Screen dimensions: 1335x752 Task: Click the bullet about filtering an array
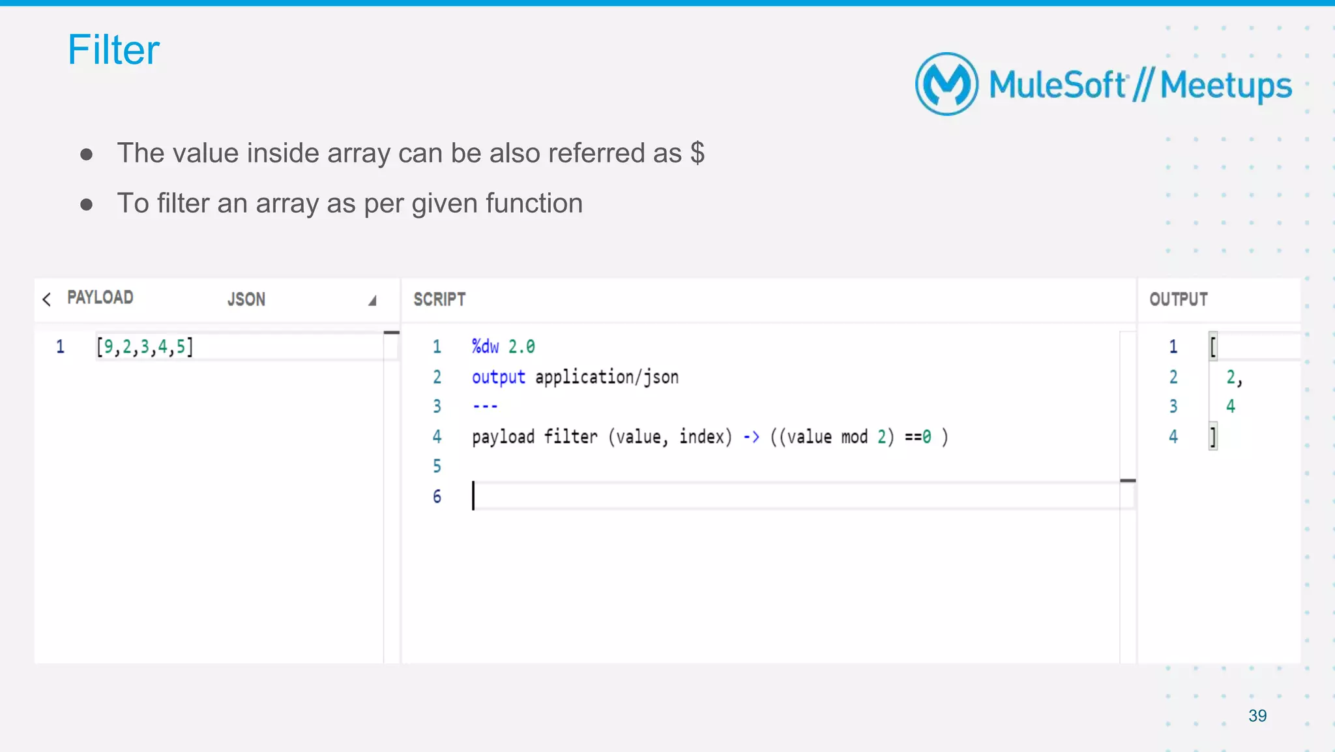(349, 203)
